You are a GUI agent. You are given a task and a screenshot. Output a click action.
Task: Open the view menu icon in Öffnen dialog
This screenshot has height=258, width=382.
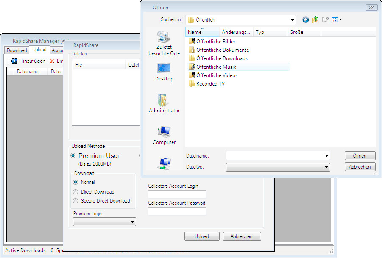(337, 20)
